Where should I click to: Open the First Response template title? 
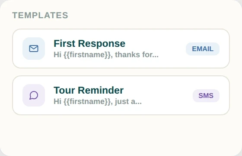tap(89, 43)
